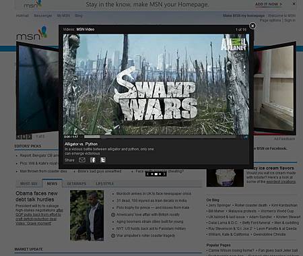Viewport: 303px width, 256px height.
Task: Open the Bill Maher Bing search
Action: 216,211
